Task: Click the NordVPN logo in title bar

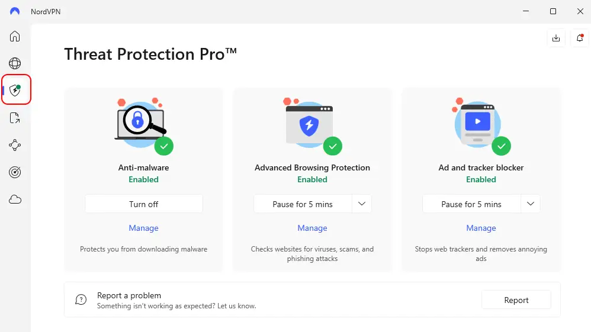Action: coord(15,11)
